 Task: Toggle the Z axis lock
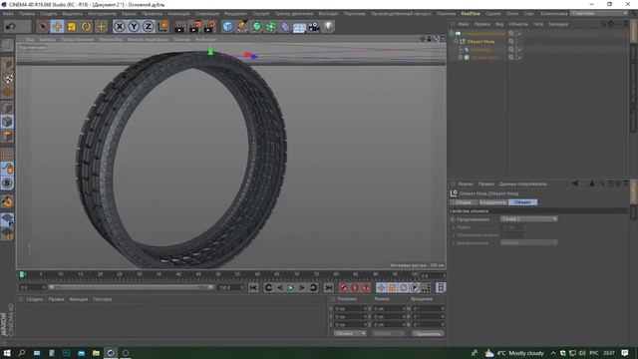coord(149,27)
